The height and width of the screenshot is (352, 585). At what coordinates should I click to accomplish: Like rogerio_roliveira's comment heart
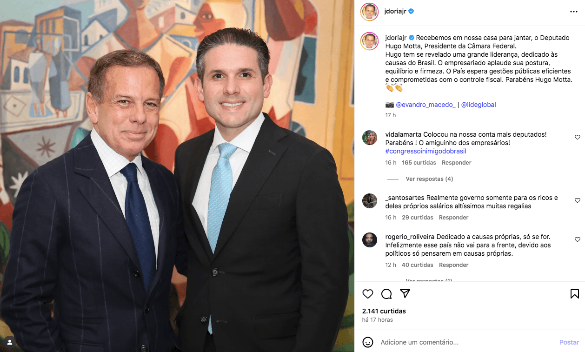tap(578, 239)
